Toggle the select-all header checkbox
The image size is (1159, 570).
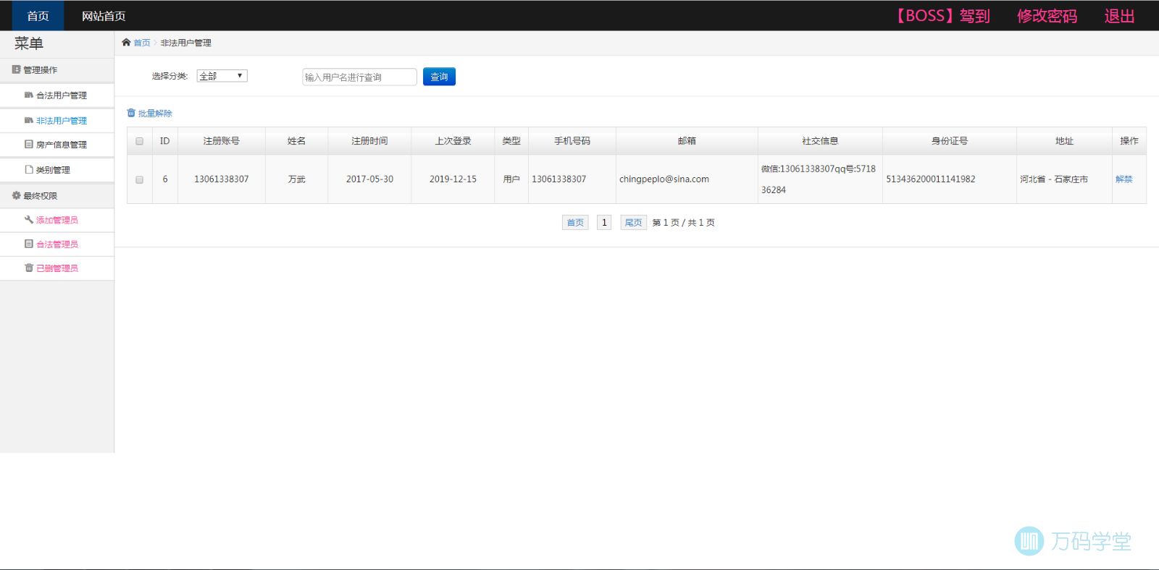pyautogui.click(x=139, y=141)
